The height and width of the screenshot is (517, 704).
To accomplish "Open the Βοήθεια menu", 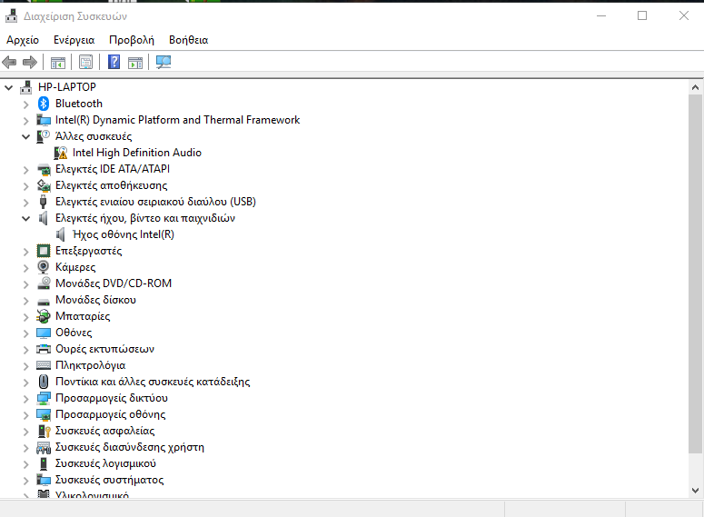I will [x=189, y=40].
